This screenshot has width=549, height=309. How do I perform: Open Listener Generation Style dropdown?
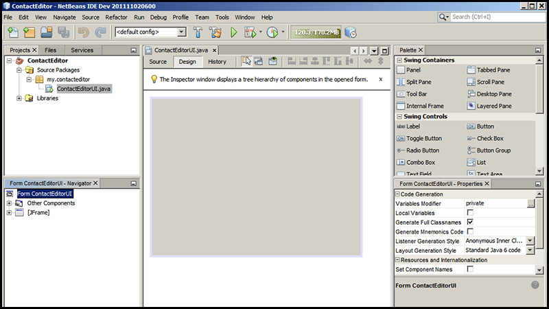coord(530,241)
